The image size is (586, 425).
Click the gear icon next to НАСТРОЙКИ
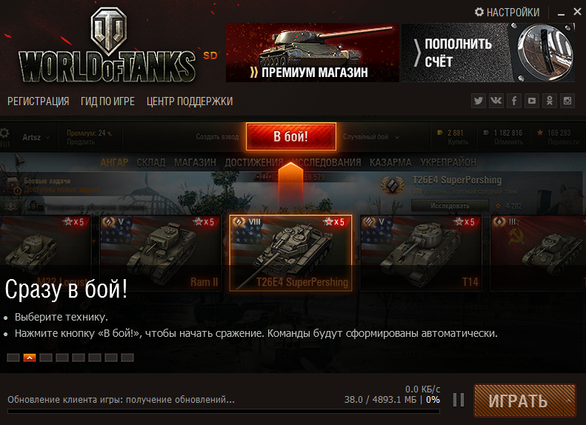click(479, 12)
